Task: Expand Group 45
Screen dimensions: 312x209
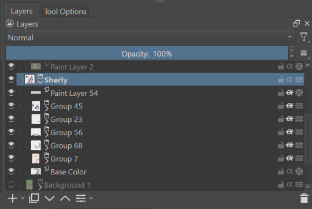Action: pyautogui.click(x=47, y=109)
